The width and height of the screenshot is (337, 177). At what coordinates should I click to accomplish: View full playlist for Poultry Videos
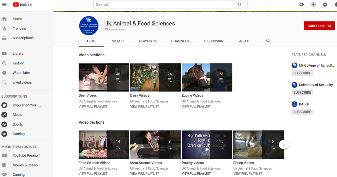pyautogui.click(x=196, y=174)
